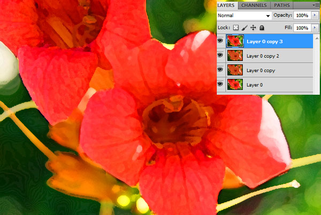This screenshot has height=215, width=321.
Task: Hide Layer 0 visibility eye
Action: 220,84
